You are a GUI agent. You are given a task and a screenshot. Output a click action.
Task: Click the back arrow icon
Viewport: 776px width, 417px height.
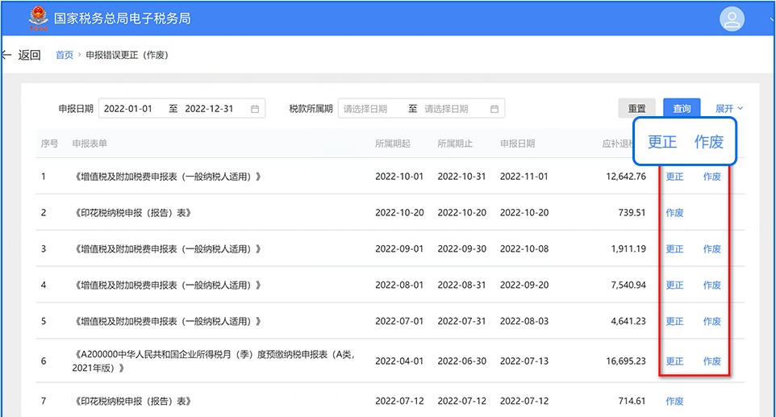pyautogui.click(x=7, y=55)
